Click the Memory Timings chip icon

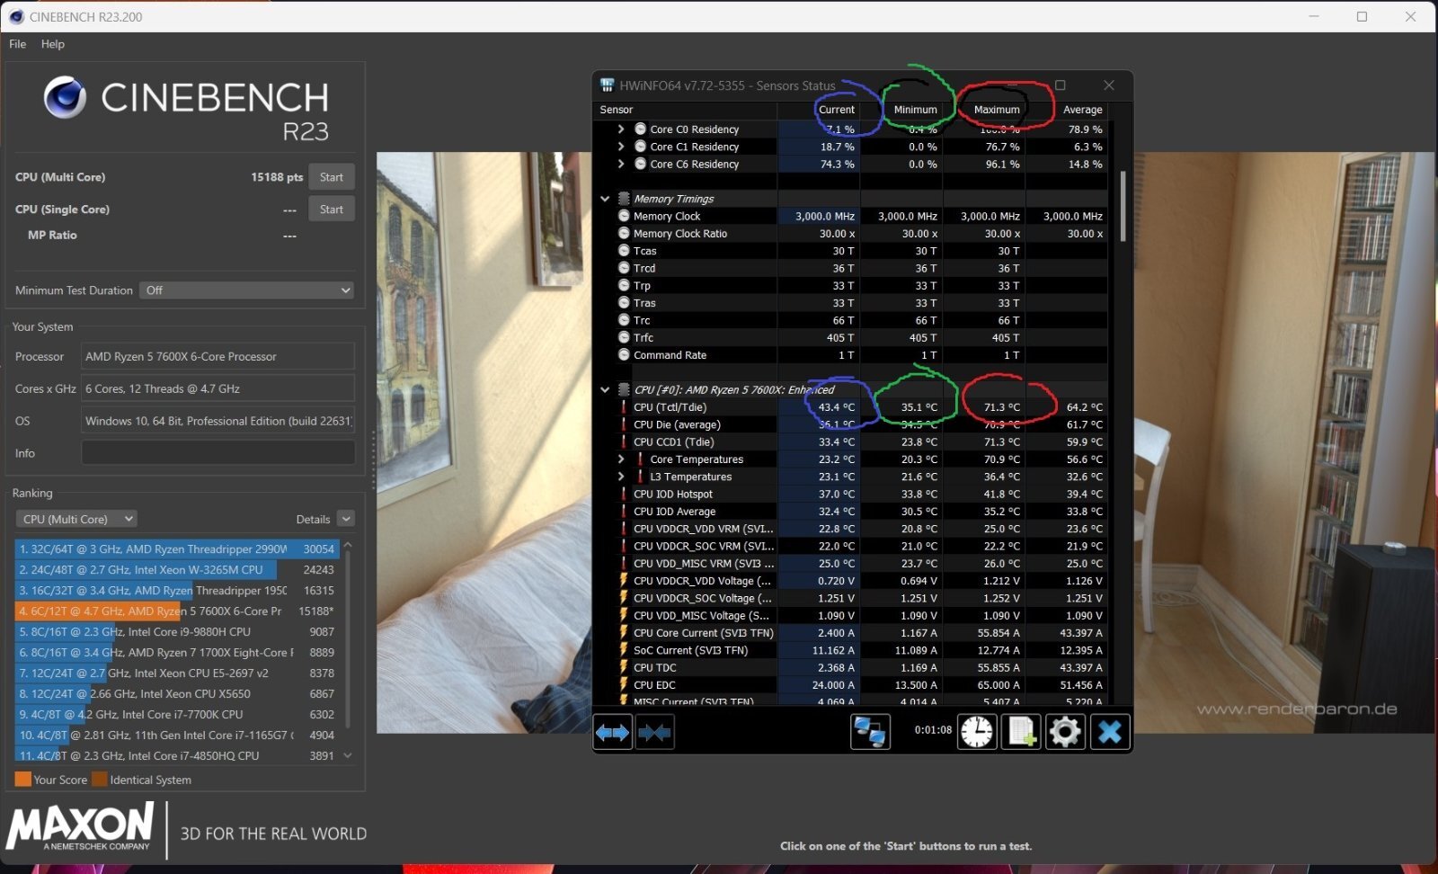click(624, 199)
